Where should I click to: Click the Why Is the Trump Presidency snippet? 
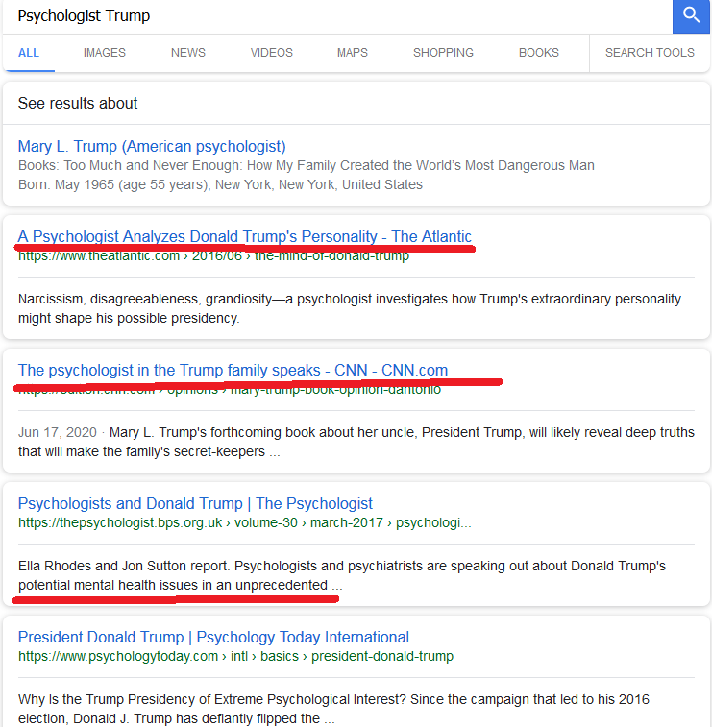[x=333, y=709]
